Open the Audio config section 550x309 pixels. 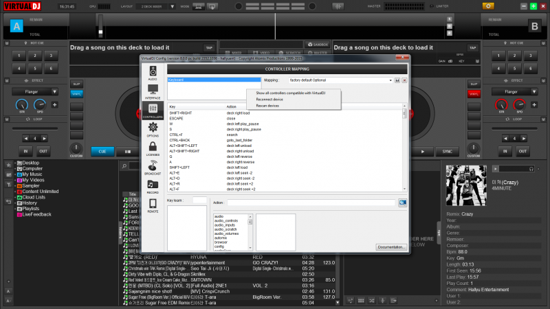tap(153, 73)
